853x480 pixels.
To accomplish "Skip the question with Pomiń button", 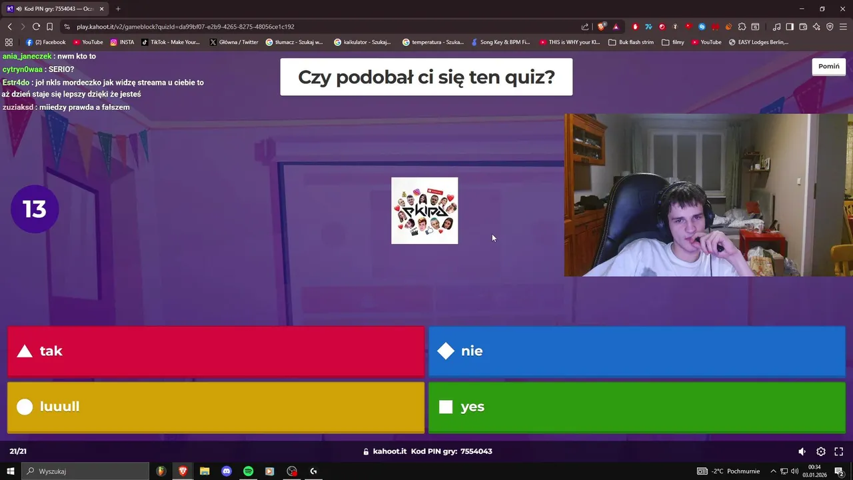I will tap(828, 67).
